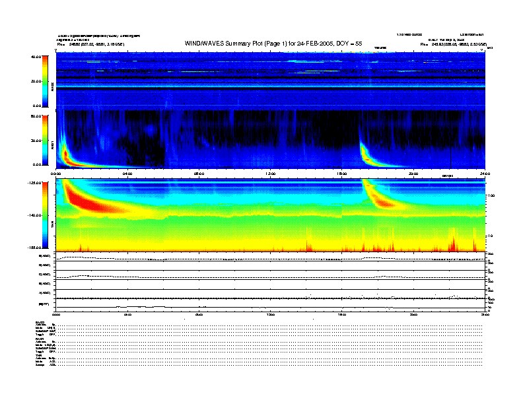Viewport: 523px width, 404px height.
Task: Click the 08:00 time label under RAD1 panel
Action: tap(199, 174)
